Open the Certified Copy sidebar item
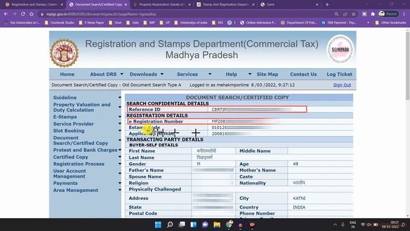 (70, 157)
